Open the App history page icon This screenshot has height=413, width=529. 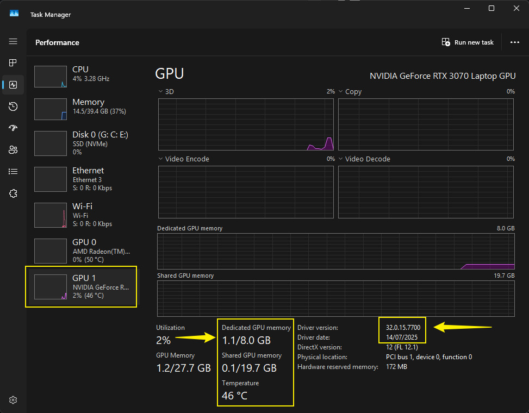click(13, 107)
